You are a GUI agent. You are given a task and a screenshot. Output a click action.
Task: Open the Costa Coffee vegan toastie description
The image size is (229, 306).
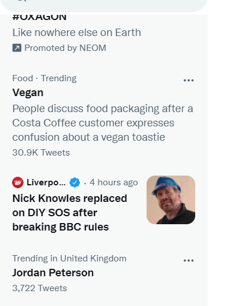point(103,123)
